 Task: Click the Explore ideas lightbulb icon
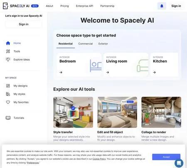8,59
